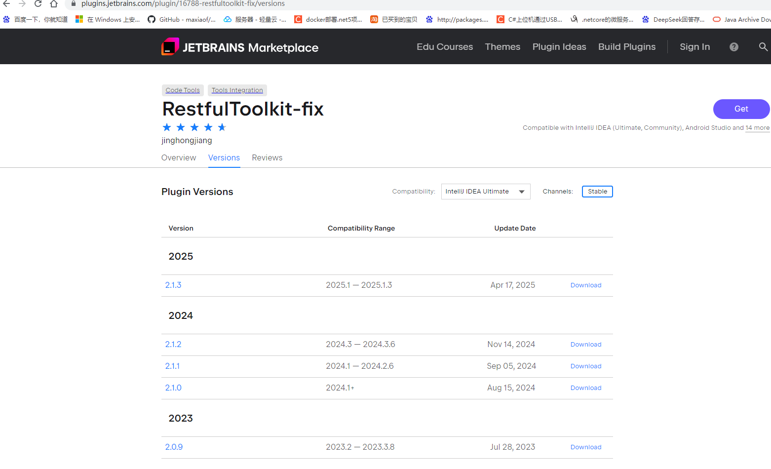Open the help question mark icon
The width and height of the screenshot is (771, 469).
coord(734,47)
